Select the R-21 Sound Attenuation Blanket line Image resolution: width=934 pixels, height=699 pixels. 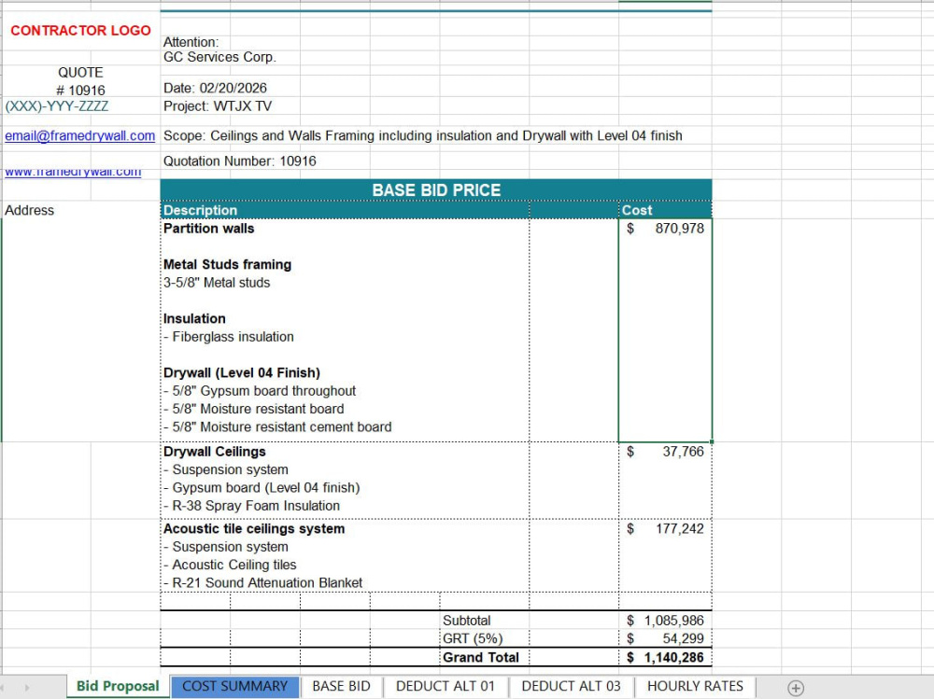tap(262, 583)
